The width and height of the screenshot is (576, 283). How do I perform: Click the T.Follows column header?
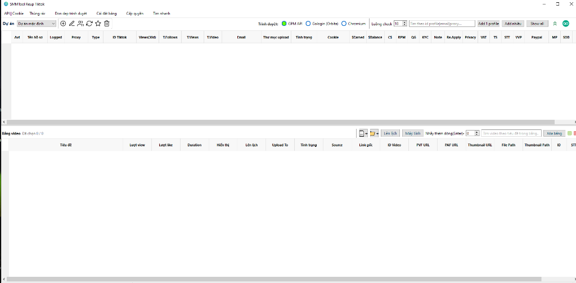point(170,37)
